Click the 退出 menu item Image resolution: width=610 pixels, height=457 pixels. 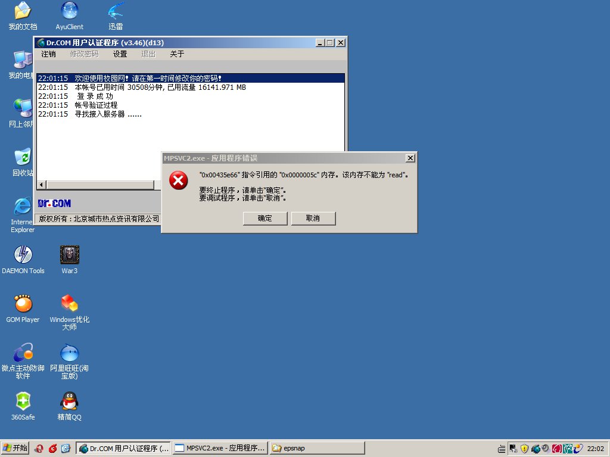coord(148,54)
